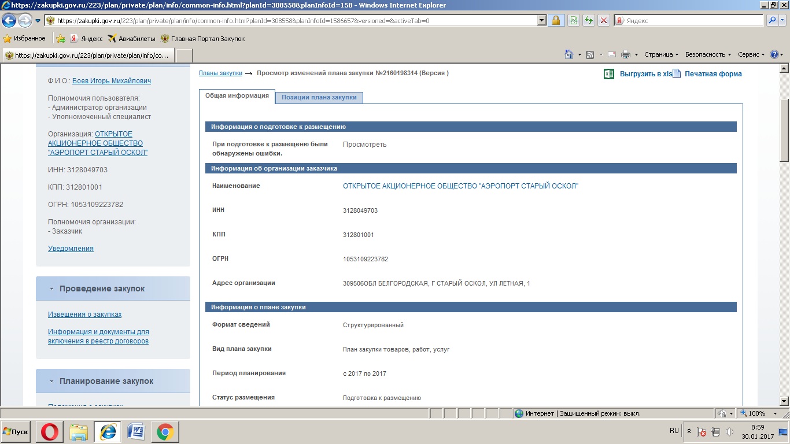This screenshot has width=790, height=444.
Task: Click the compatibility view icon
Action: click(x=573, y=21)
